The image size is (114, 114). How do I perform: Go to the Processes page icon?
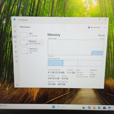(15, 32)
